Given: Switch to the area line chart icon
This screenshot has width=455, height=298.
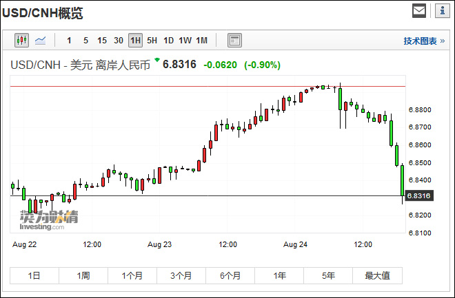Looking at the screenshot, I should click(x=41, y=41).
